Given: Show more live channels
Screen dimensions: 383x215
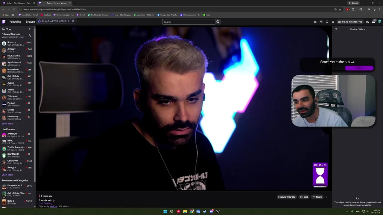Looking at the screenshot, I should click(7, 175).
